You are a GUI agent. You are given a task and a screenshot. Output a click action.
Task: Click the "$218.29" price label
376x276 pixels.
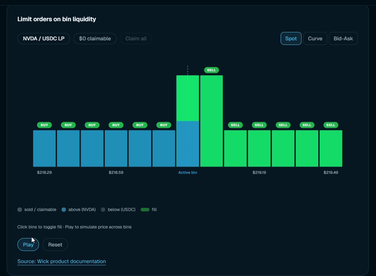pos(44,172)
